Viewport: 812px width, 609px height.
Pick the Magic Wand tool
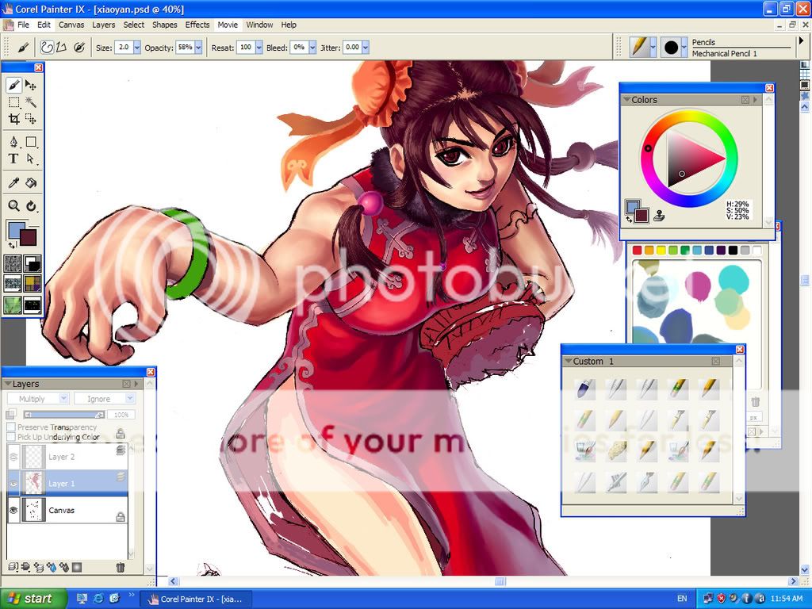31,102
